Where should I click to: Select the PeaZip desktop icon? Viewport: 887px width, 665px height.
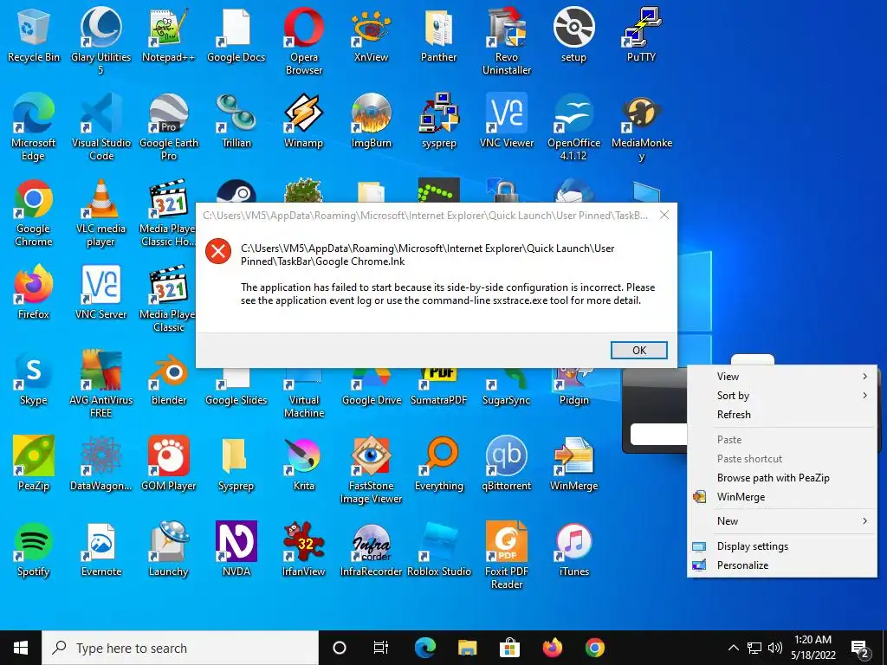coord(34,464)
